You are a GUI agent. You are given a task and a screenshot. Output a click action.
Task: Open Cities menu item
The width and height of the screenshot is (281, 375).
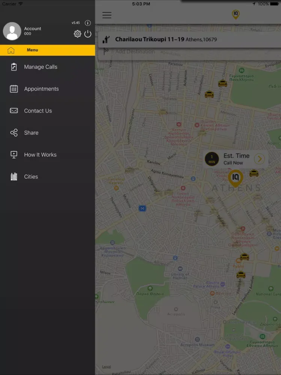(x=48, y=177)
